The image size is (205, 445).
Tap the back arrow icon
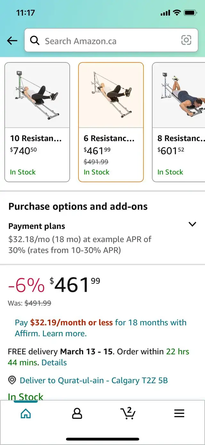pos(12,41)
